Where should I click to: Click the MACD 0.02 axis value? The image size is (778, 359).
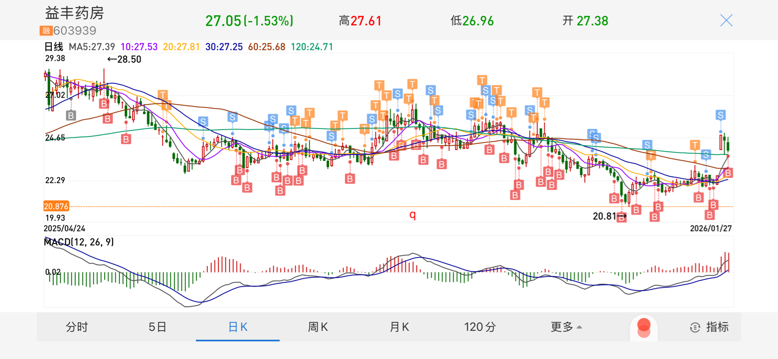(x=53, y=272)
